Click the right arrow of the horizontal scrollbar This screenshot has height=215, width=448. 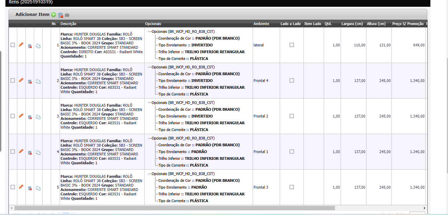tap(425, 208)
